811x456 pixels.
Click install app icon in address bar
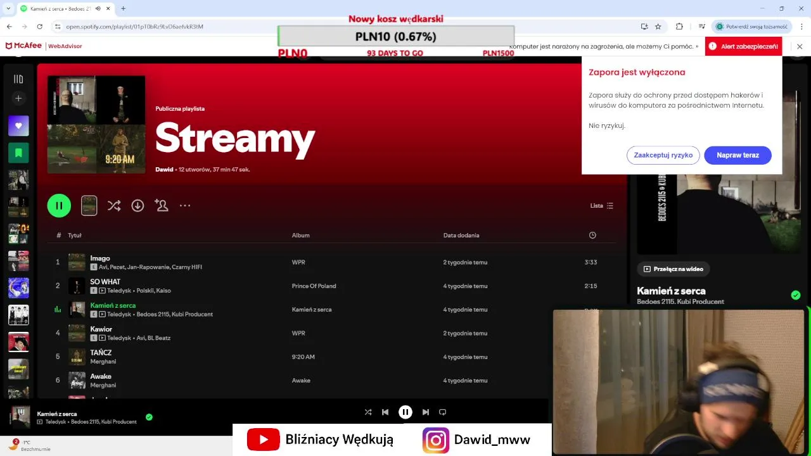point(644,27)
